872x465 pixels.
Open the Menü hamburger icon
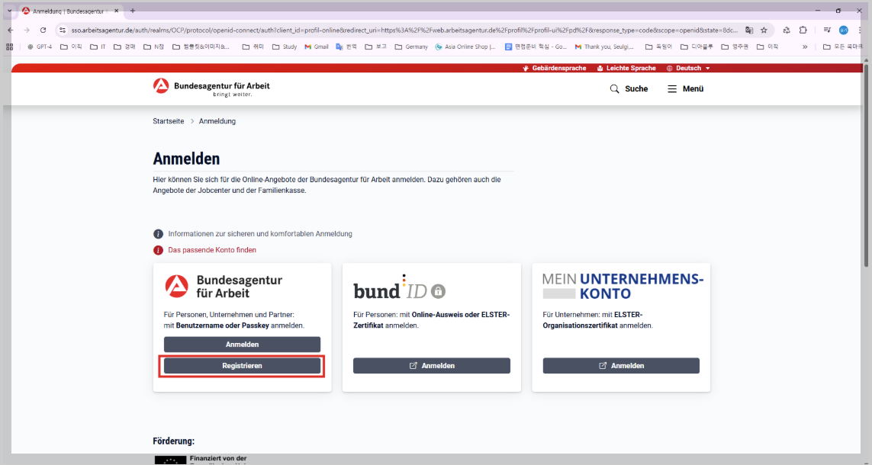point(686,89)
